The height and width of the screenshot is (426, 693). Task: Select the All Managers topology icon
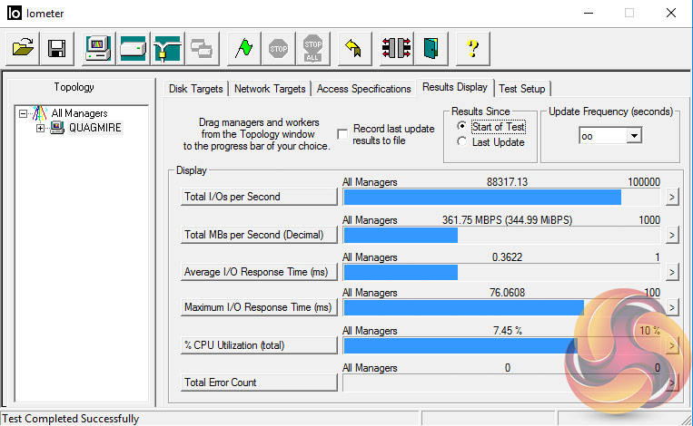click(39, 113)
